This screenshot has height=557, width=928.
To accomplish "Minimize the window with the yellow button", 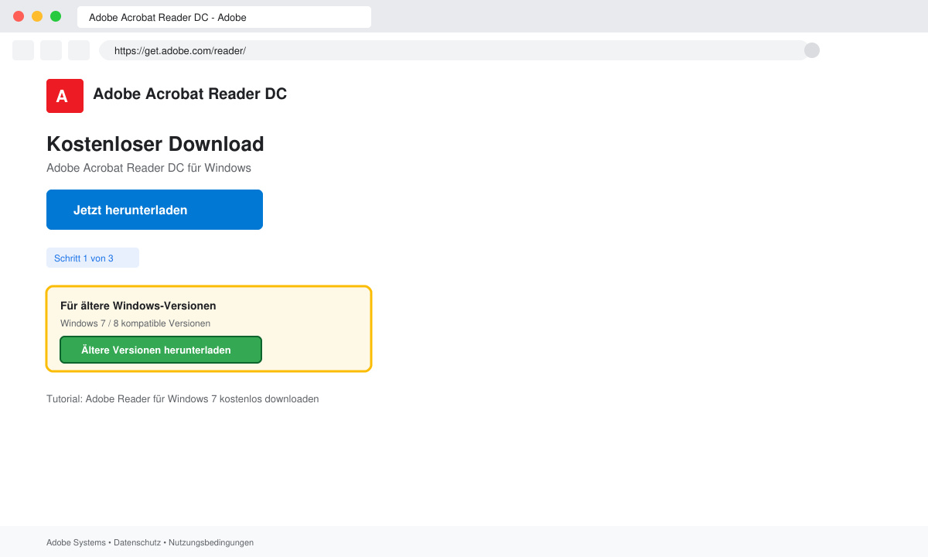I will point(37,16).
